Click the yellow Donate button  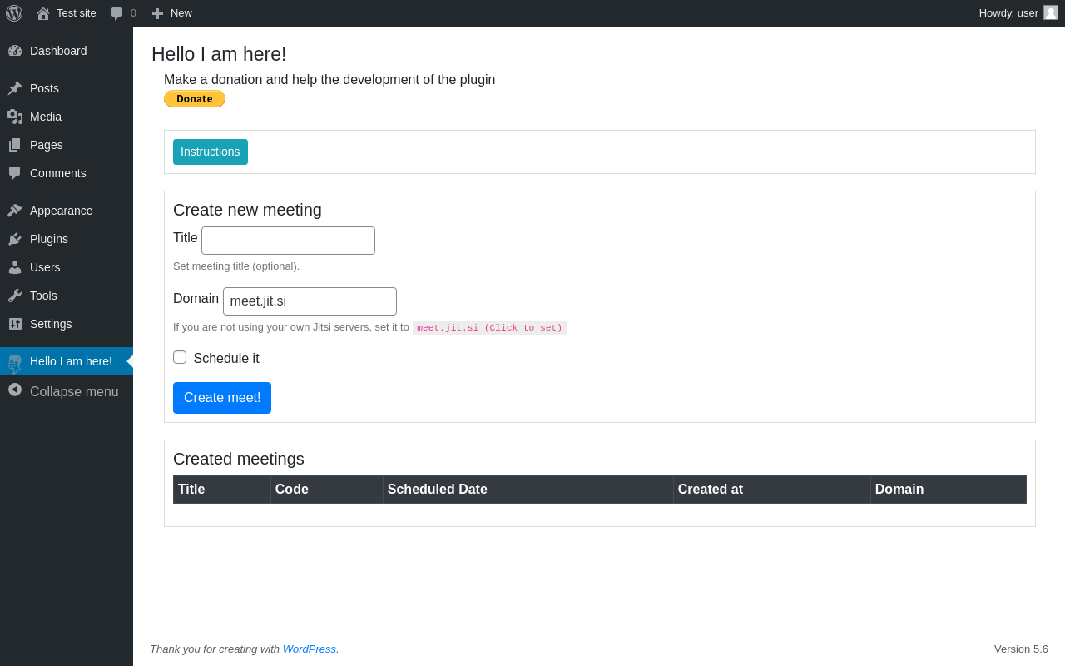tap(195, 99)
